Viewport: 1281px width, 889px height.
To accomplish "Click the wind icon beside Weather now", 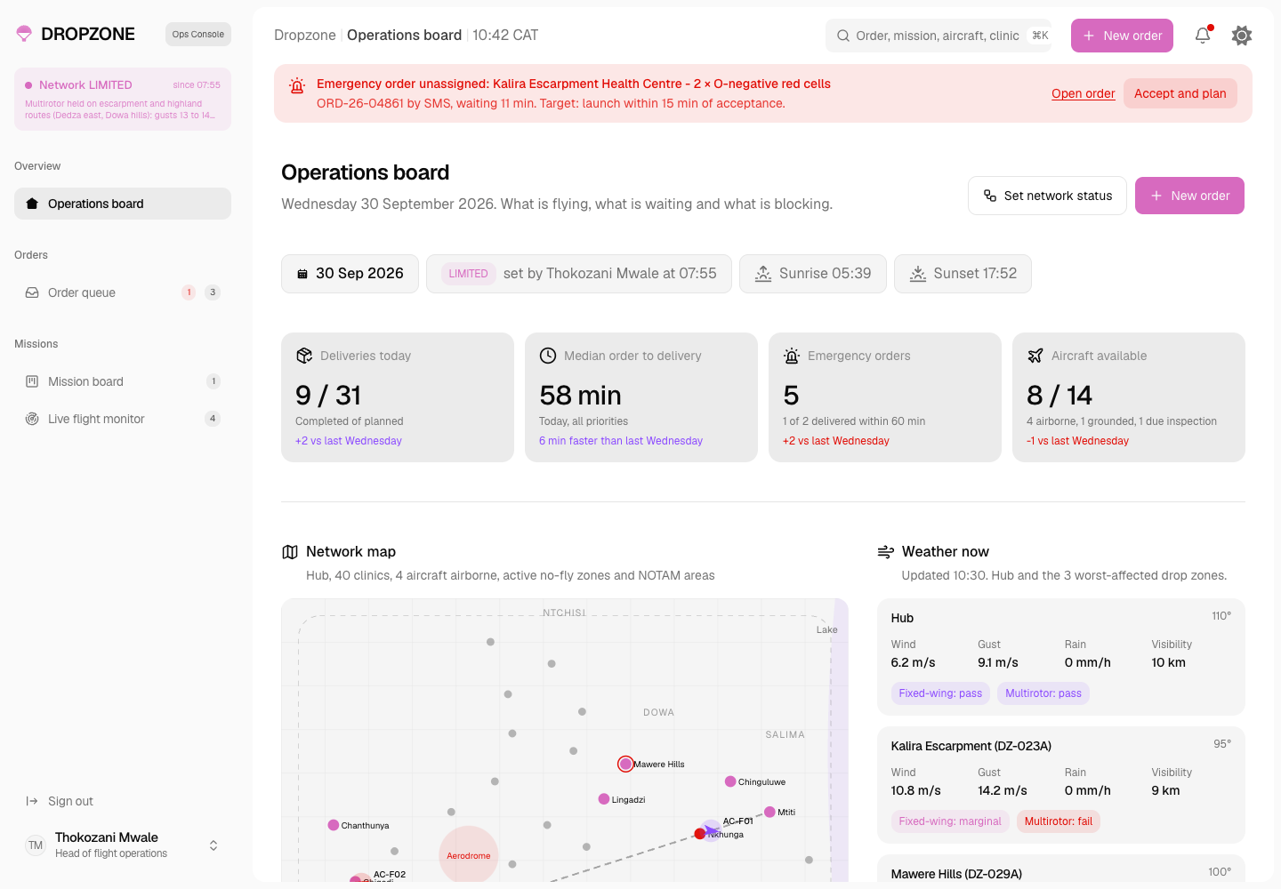I will [x=886, y=552].
